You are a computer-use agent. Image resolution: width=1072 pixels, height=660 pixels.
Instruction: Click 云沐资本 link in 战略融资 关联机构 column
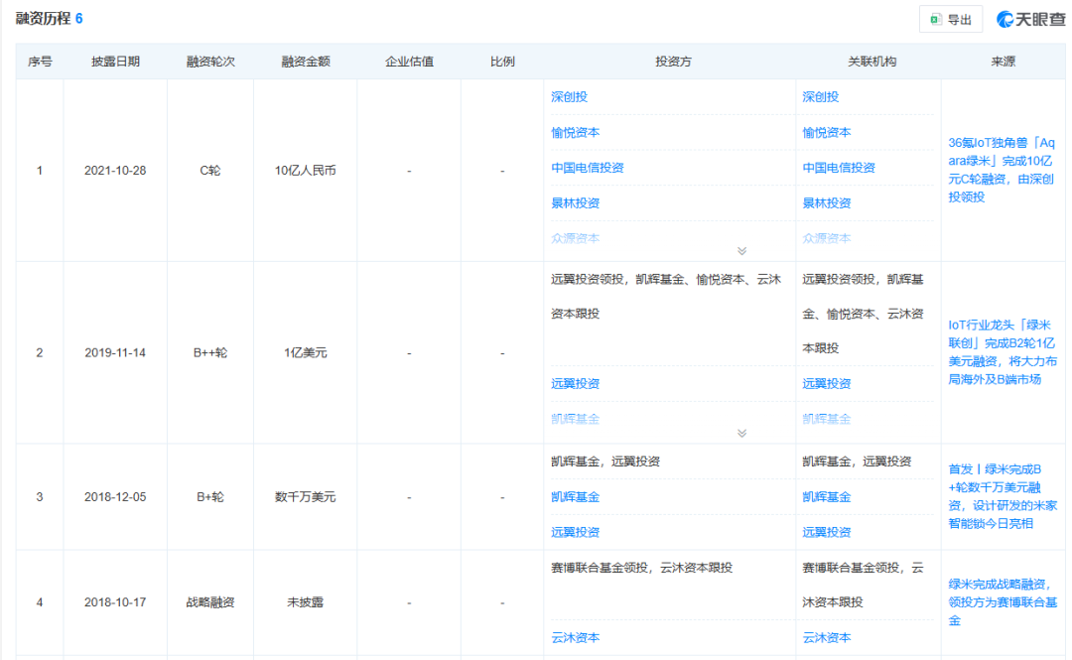click(x=827, y=638)
